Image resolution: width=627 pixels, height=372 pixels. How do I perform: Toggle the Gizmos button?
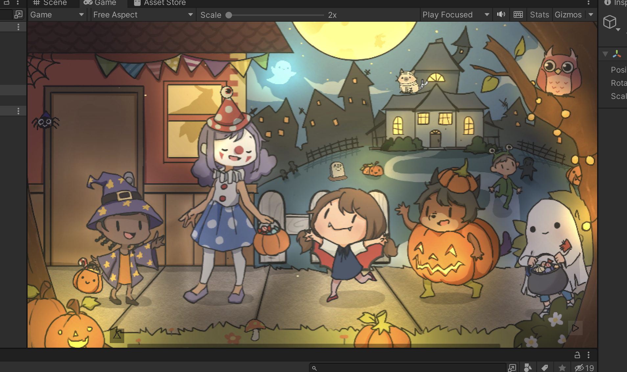(568, 15)
